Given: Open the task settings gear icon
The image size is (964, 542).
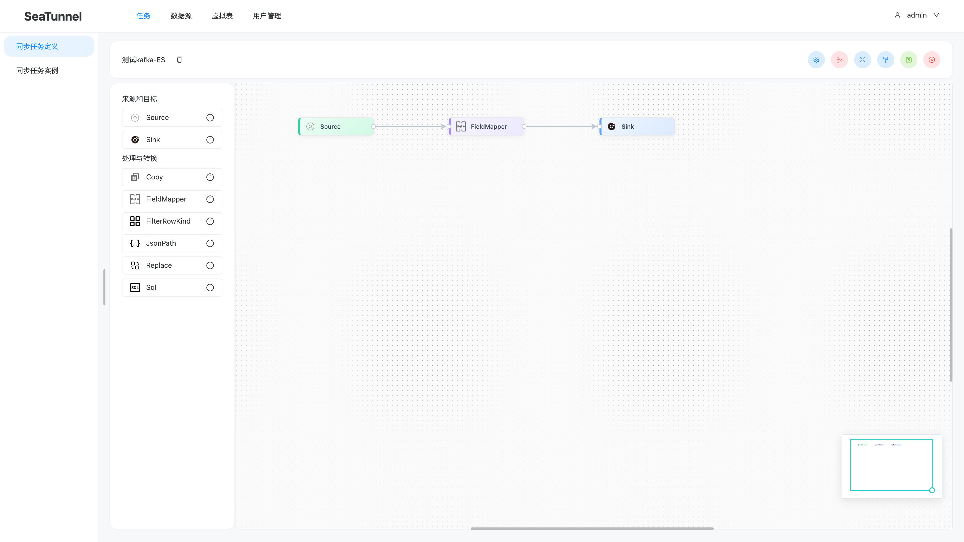Looking at the screenshot, I should click(816, 60).
